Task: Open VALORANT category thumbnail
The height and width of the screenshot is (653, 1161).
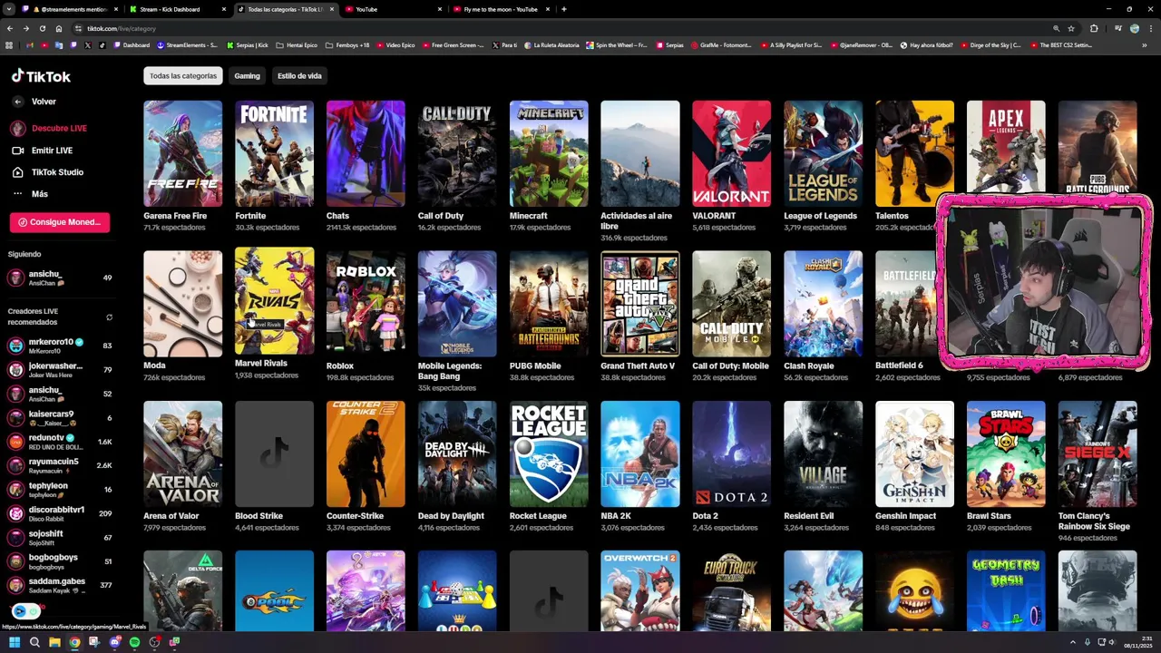Action: 731,153
